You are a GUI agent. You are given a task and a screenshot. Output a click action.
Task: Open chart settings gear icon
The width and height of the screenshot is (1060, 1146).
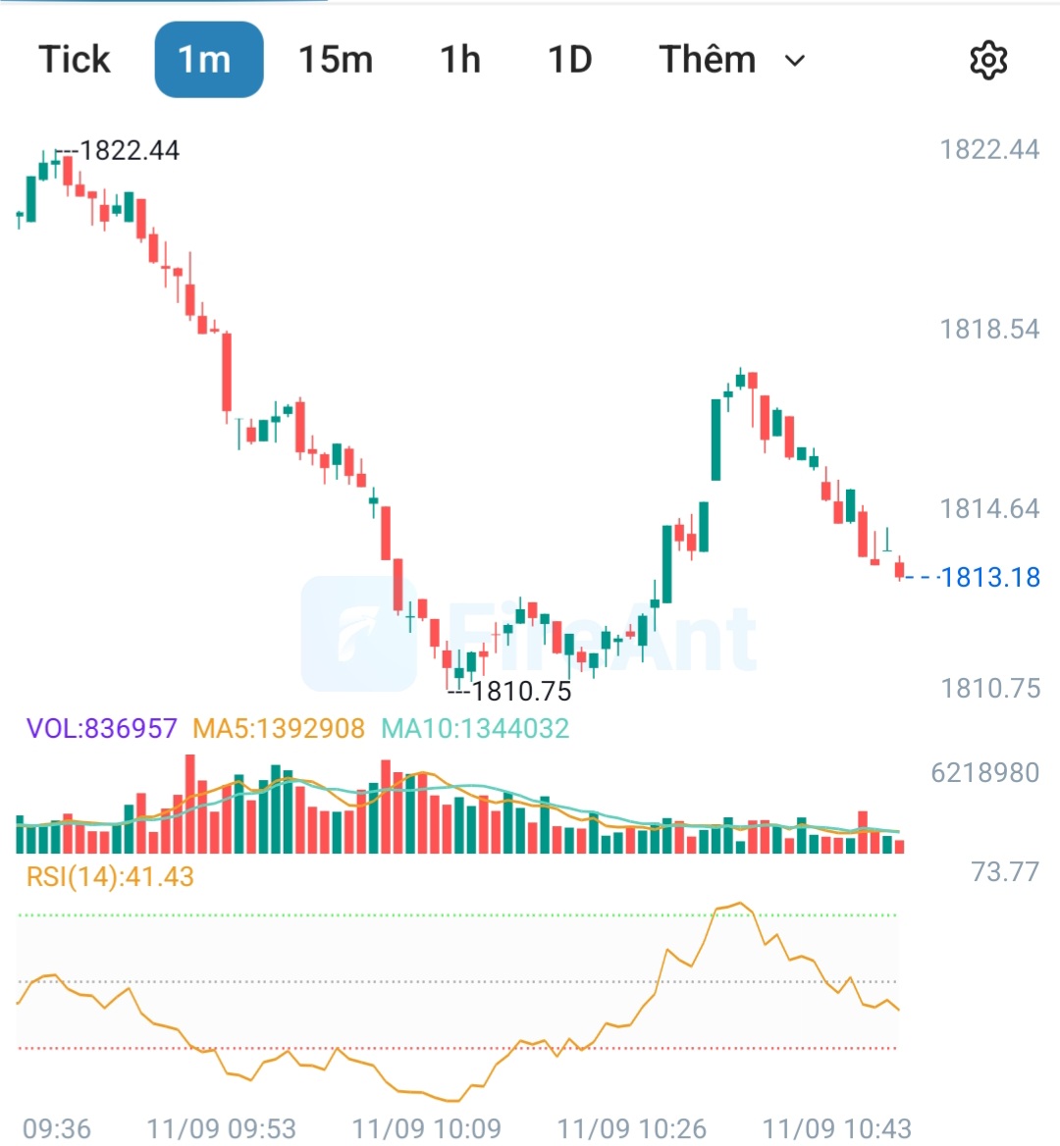(988, 60)
